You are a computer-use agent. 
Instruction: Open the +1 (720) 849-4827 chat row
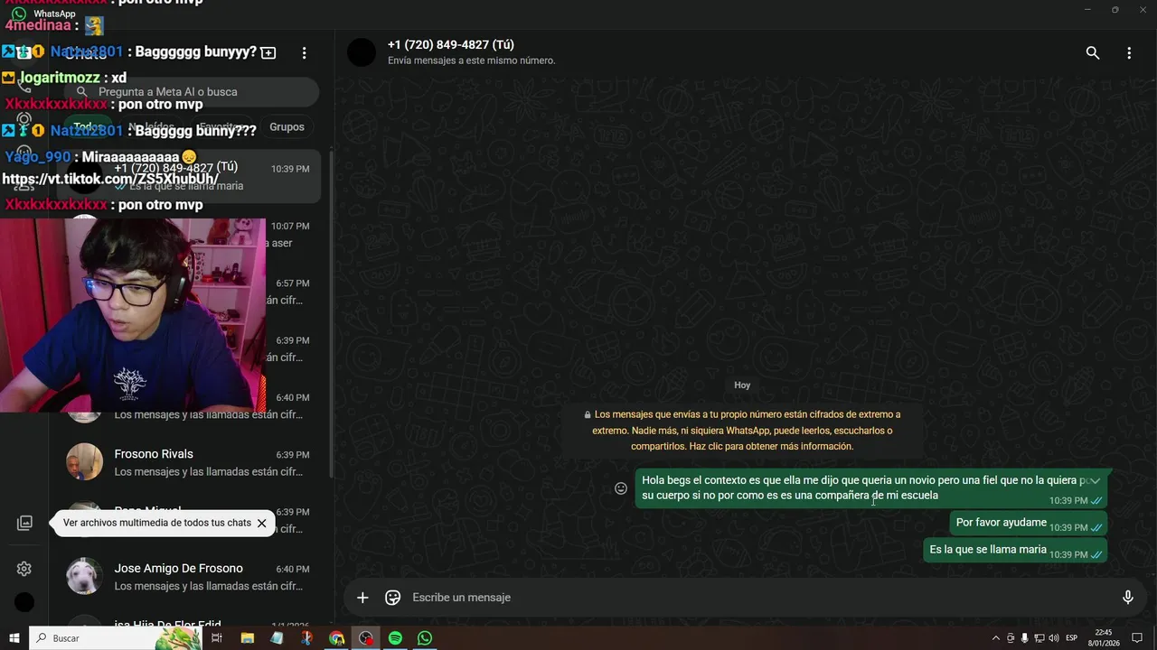click(x=188, y=177)
